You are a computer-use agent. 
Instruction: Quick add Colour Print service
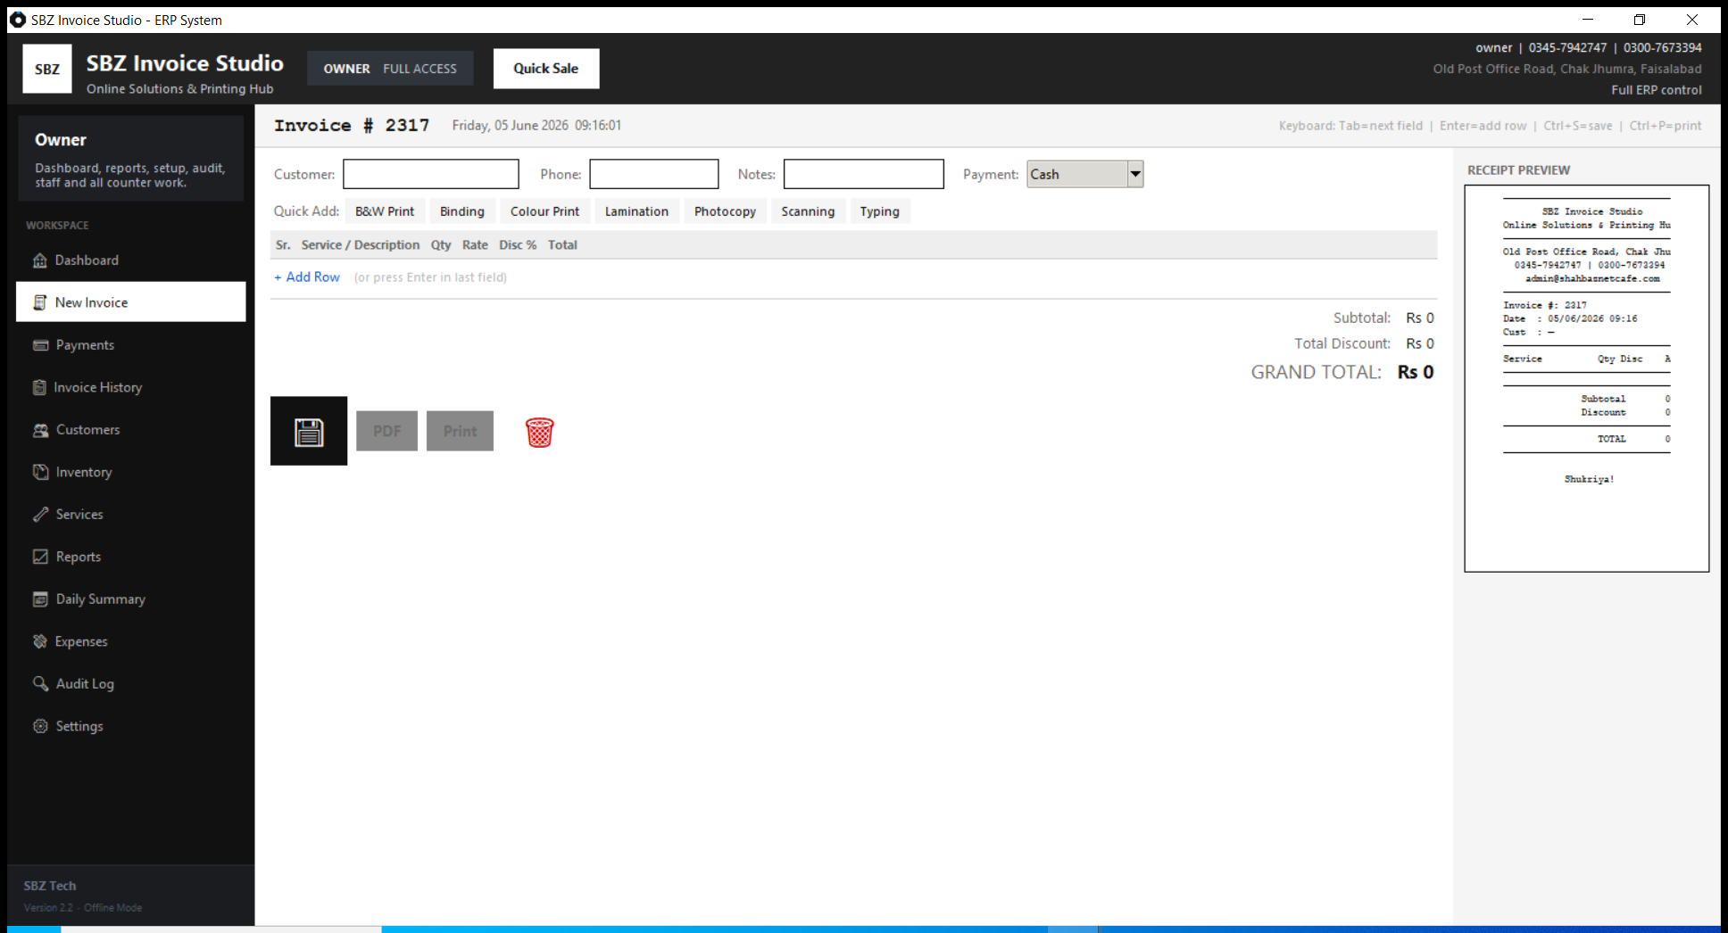click(544, 211)
